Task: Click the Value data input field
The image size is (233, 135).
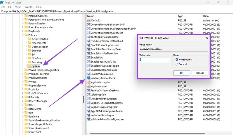Action: coord(154,60)
